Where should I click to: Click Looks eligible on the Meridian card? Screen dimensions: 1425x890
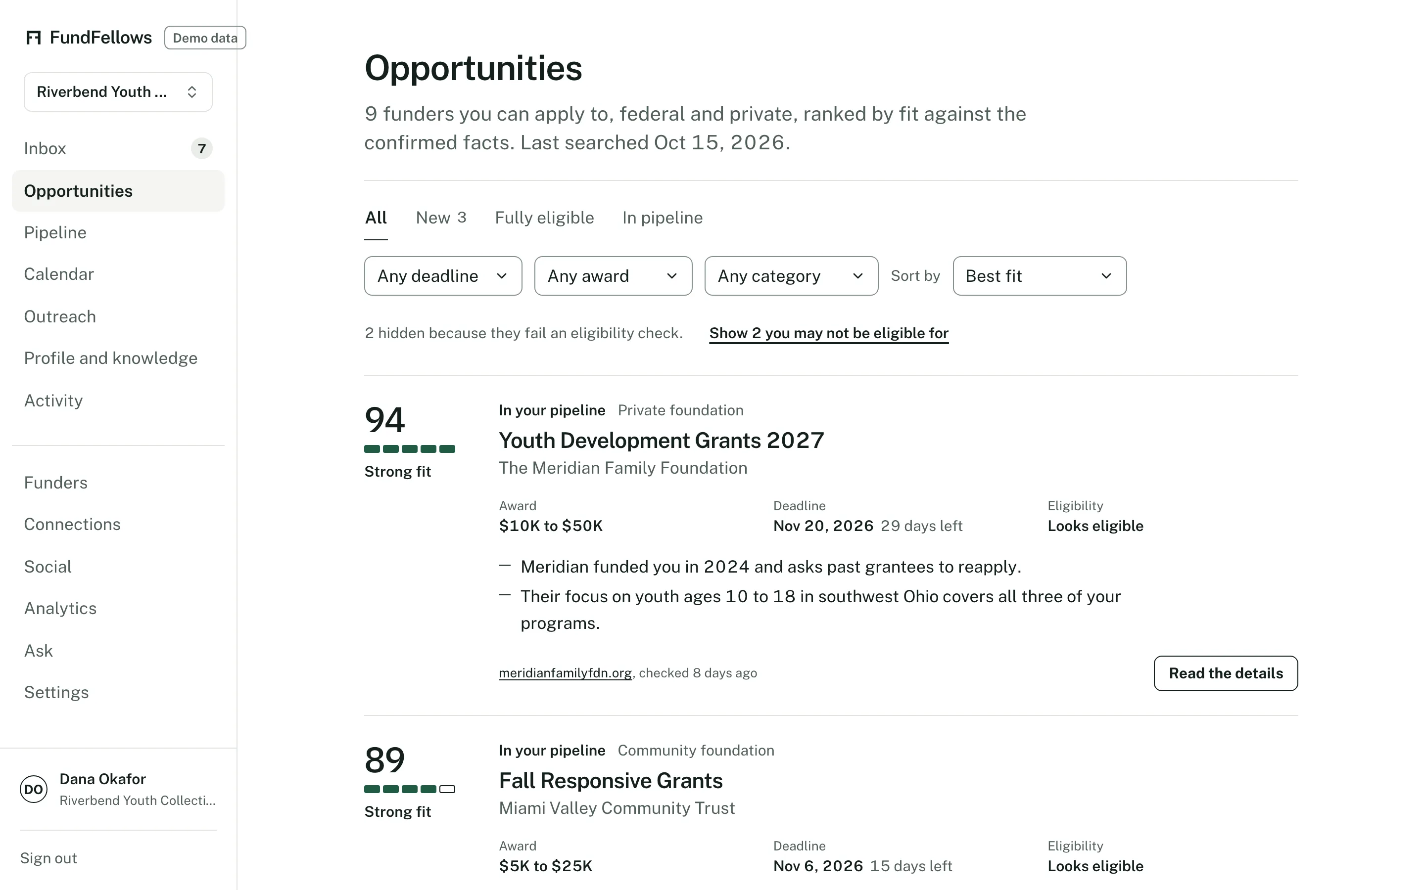click(1095, 526)
